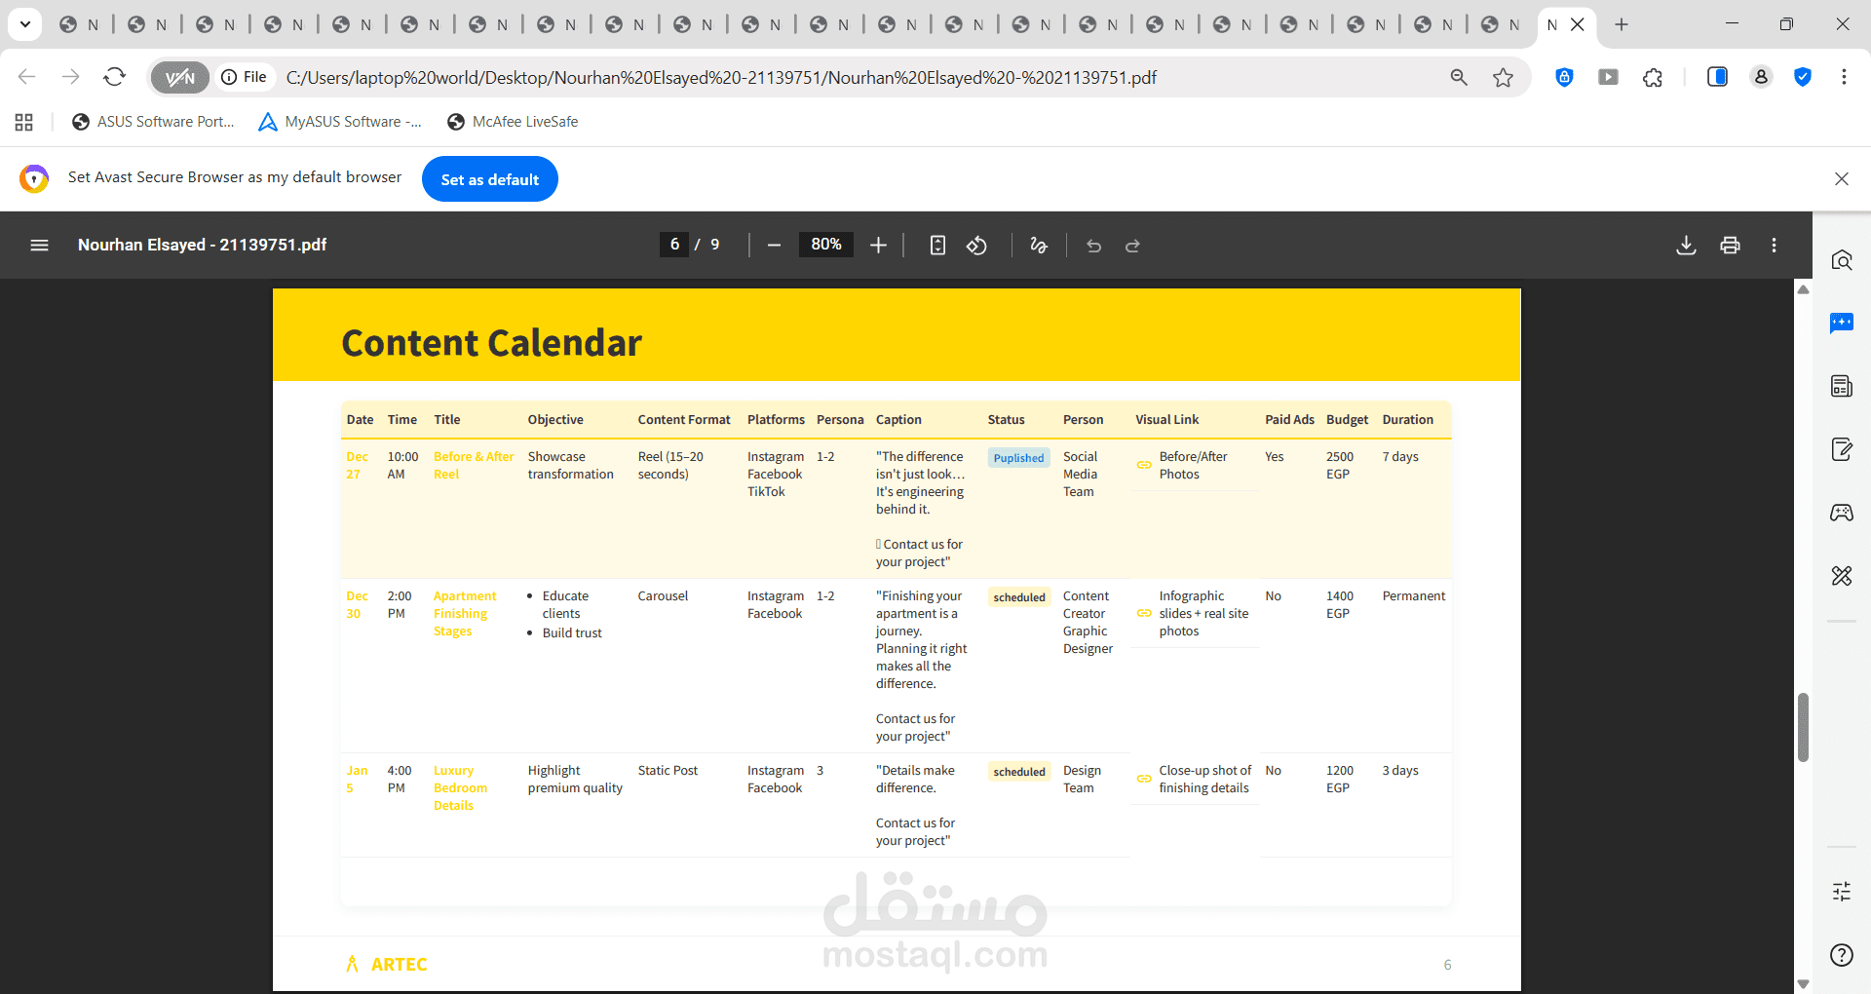The image size is (1871, 994).
Task: Open the Avast security shield icon
Action: pyautogui.click(x=1803, y=77)
